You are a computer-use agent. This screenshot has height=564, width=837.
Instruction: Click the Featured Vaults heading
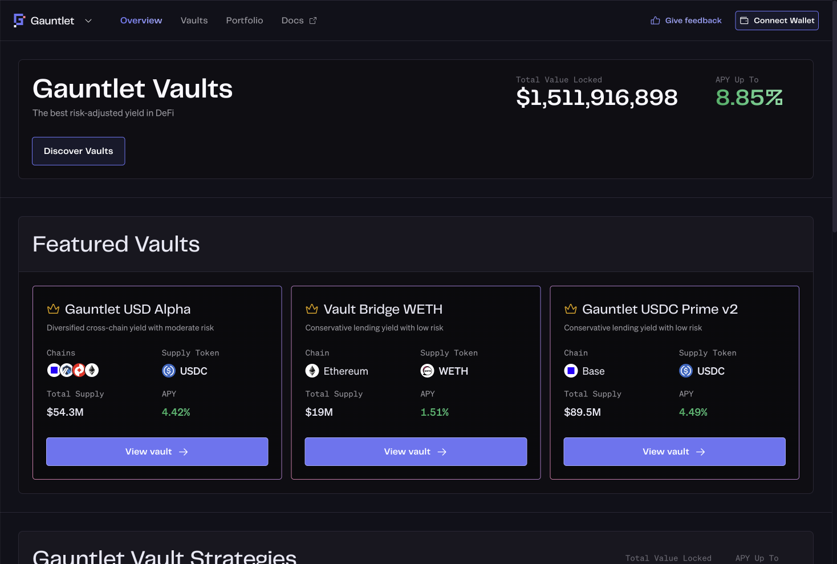116,244
